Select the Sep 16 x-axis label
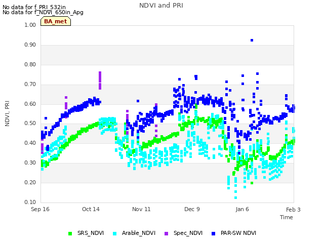Viewport: 324px width, 243px height. coord(40,209)
